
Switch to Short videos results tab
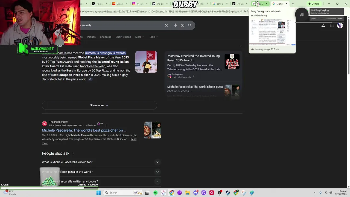(x=123, y=37)
